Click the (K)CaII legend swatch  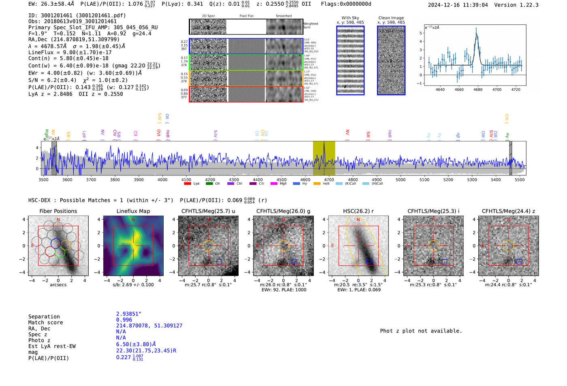(339, 183)
